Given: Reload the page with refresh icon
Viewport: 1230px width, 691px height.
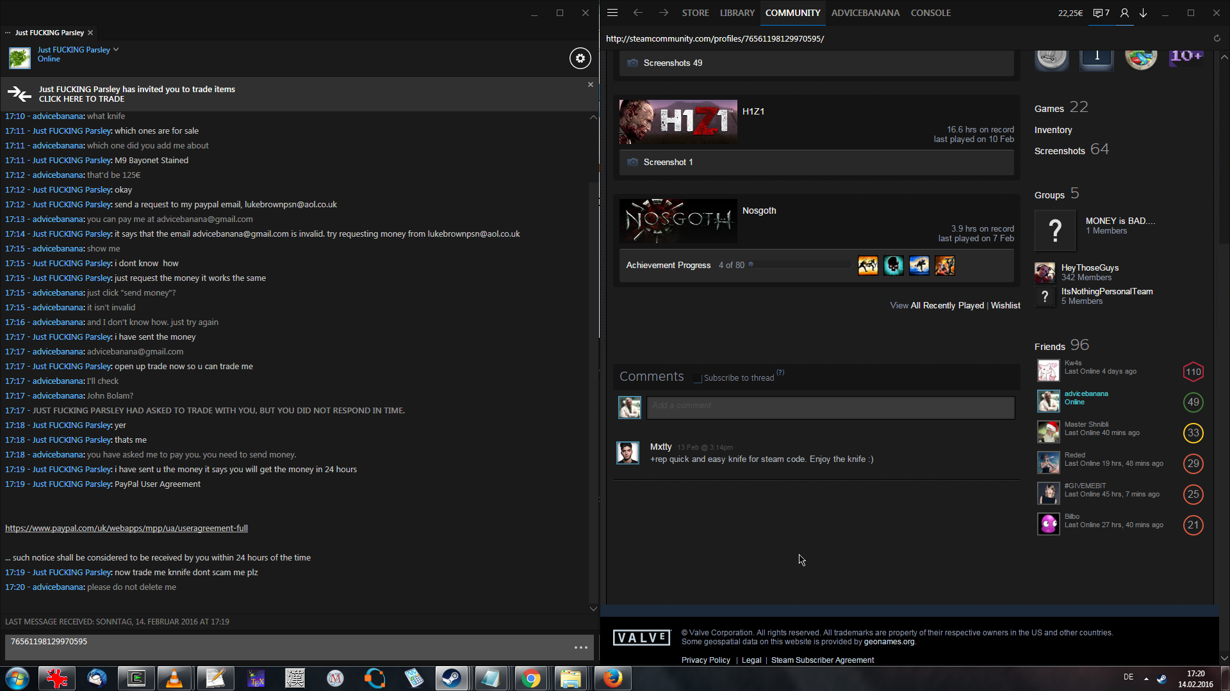Looking at the screenshot, I should [x=1217, y=38].
